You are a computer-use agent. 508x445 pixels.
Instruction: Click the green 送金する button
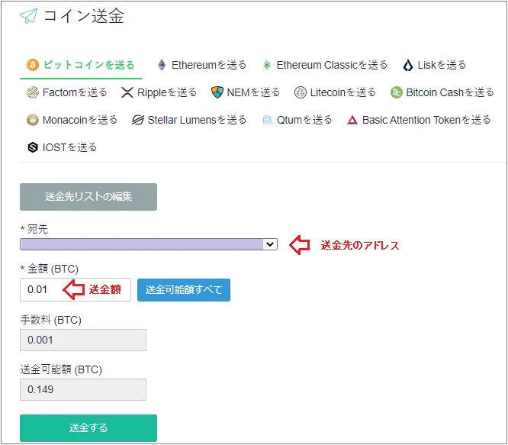pos(88,427)
